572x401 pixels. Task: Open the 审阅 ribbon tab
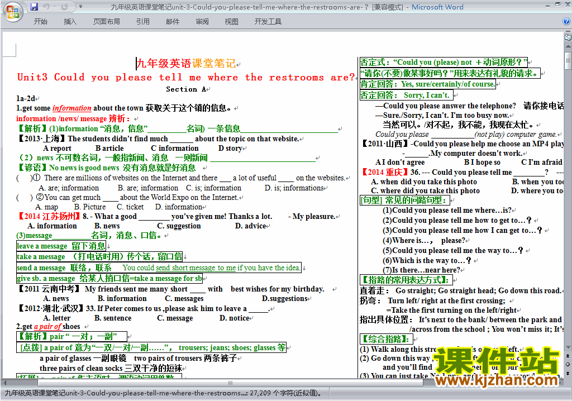(x=202, y=22)
